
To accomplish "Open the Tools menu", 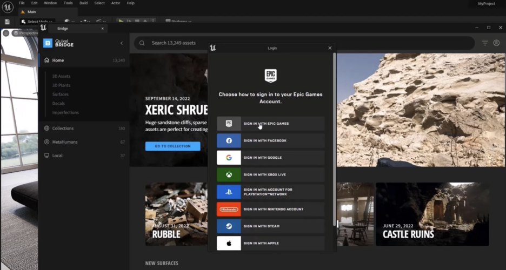I will coord(68,3).
